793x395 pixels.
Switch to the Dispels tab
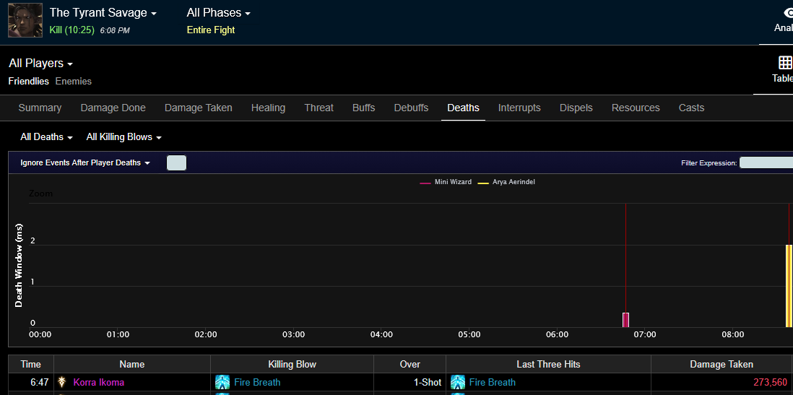click(x=576, y=108)
